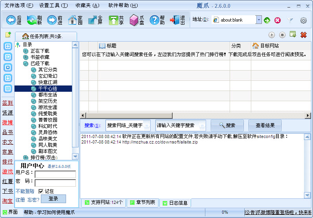313x218 pixels.
Task: Click the plus sidebar icon
Action: (x=8, y=46)
